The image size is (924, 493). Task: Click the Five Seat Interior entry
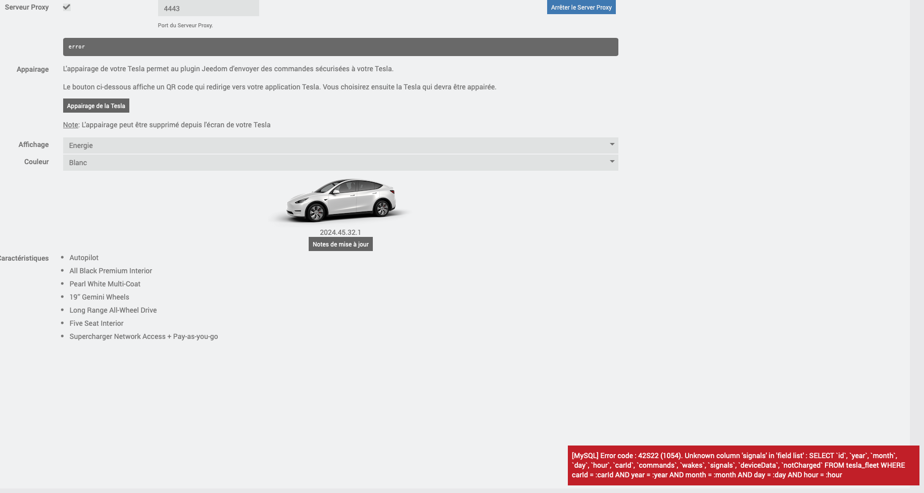[96, 323]
